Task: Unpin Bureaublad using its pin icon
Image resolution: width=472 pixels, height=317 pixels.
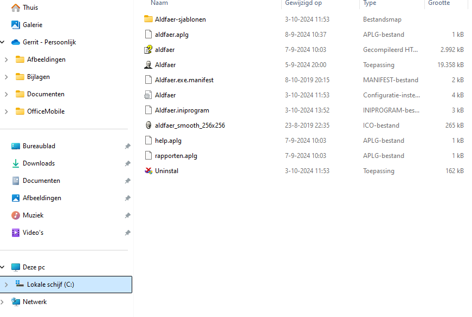Action: (127, 146)
